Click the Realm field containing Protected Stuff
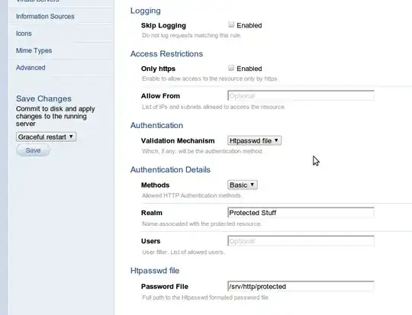Screen dimensions: 412x315 click(x=301, y=213)
